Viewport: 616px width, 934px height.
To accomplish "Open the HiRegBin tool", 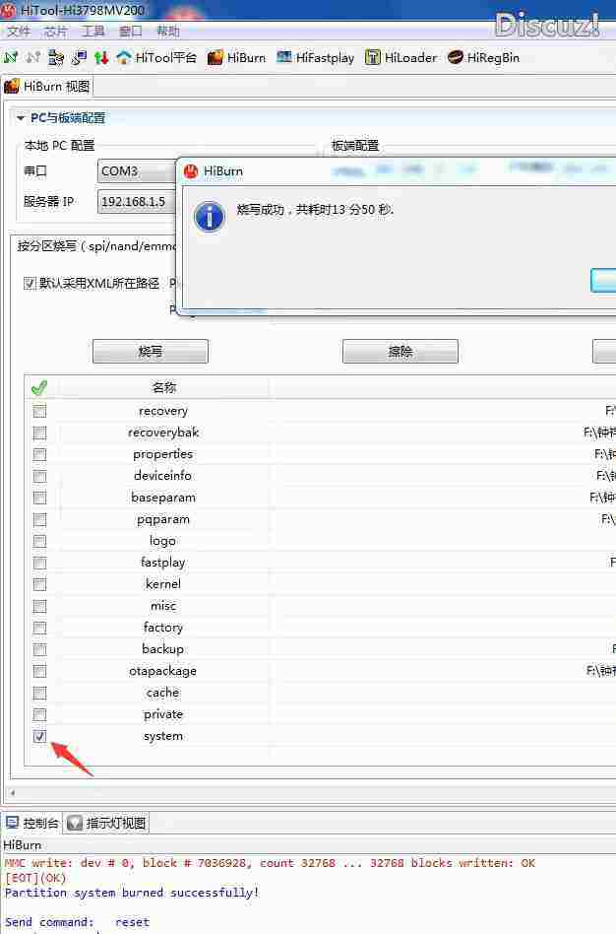I will (483, 58).
